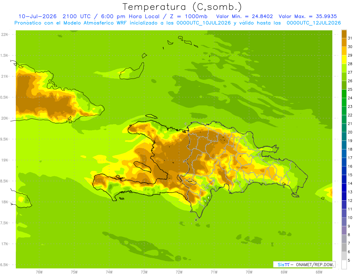Click the yellow legend swatch between 28 and 29
The height and width of the screenshot is (276, 358).
coord(344,60)
